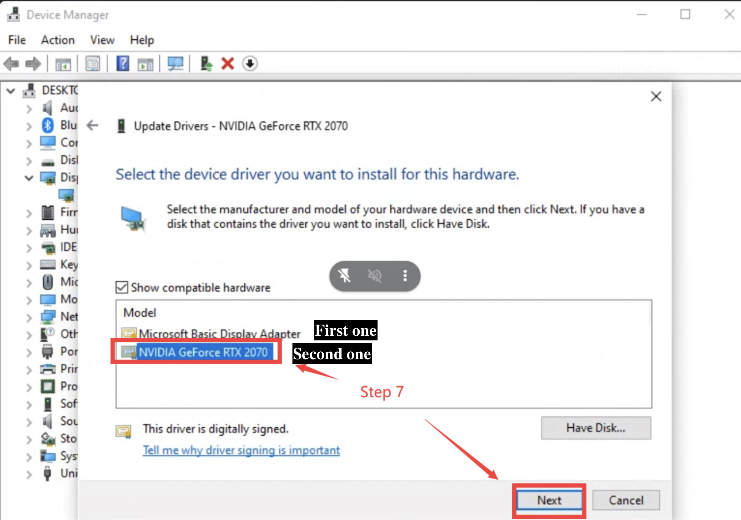Image resolution: width=741 pixels, height=520 pixels.
Task: Open the View menu
Action: coord(102,40)
